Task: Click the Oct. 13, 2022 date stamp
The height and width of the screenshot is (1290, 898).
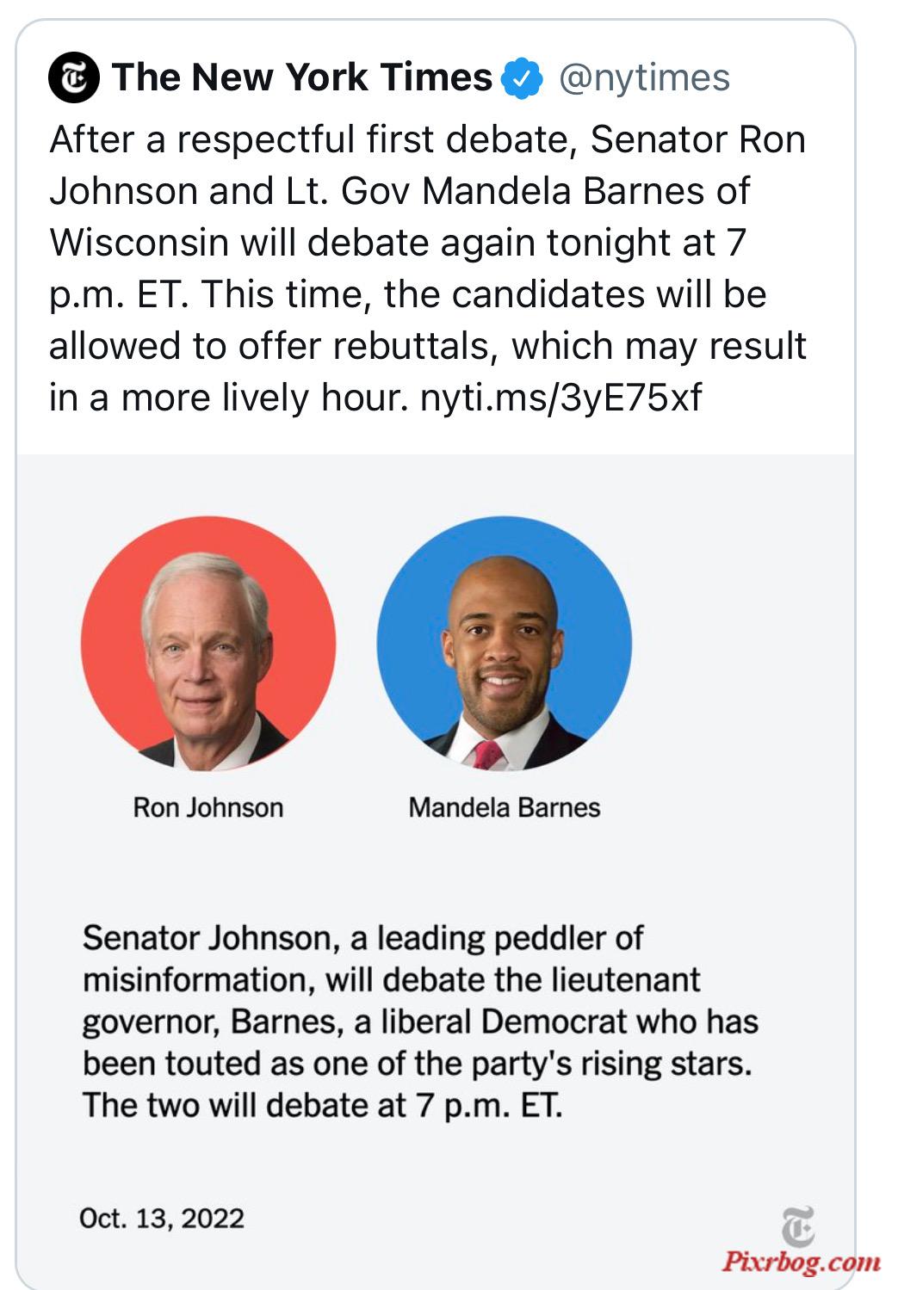Action: tap(162, 1219)
